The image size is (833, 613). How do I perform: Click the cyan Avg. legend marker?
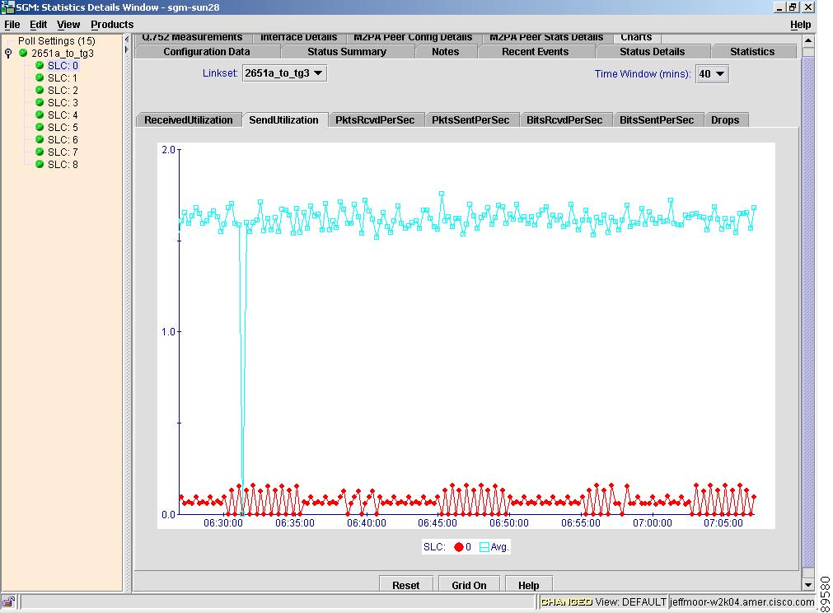(x=484, y=547)
